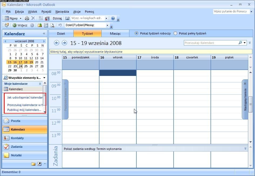255x176 pixels.
Task: Click the Wysz. w książkach adr. field
Action: [x=88, y=18]
